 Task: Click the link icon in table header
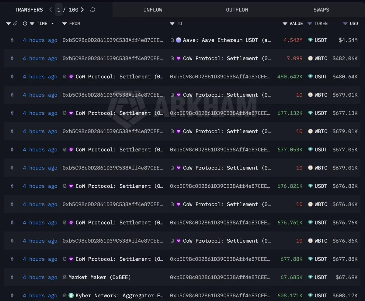(x=15, y=23)
